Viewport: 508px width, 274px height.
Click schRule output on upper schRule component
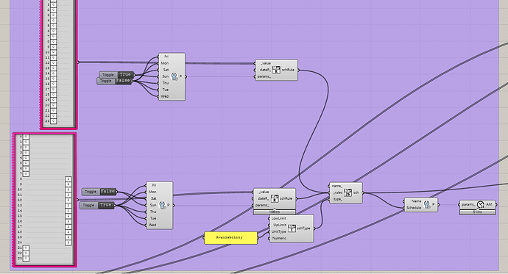(288, 70)
